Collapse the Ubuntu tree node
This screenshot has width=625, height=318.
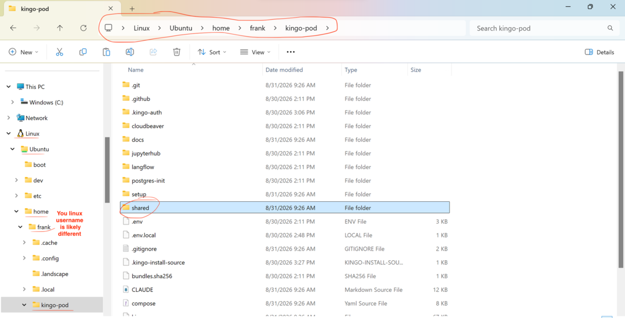[x=13, y=149]
